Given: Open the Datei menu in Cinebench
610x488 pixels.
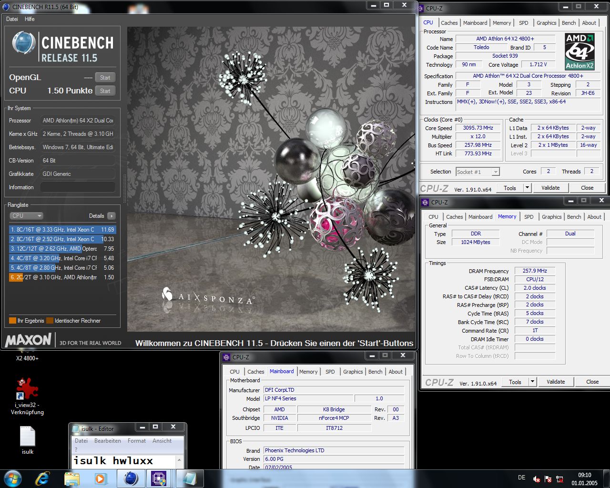Looking at the screenshot, I should (12, 19).
